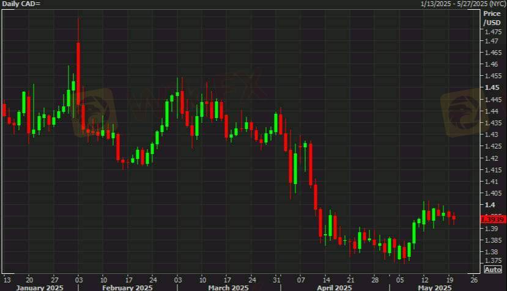Click the 27 date tick in January

pyautogui.click(x=54, y=279)
